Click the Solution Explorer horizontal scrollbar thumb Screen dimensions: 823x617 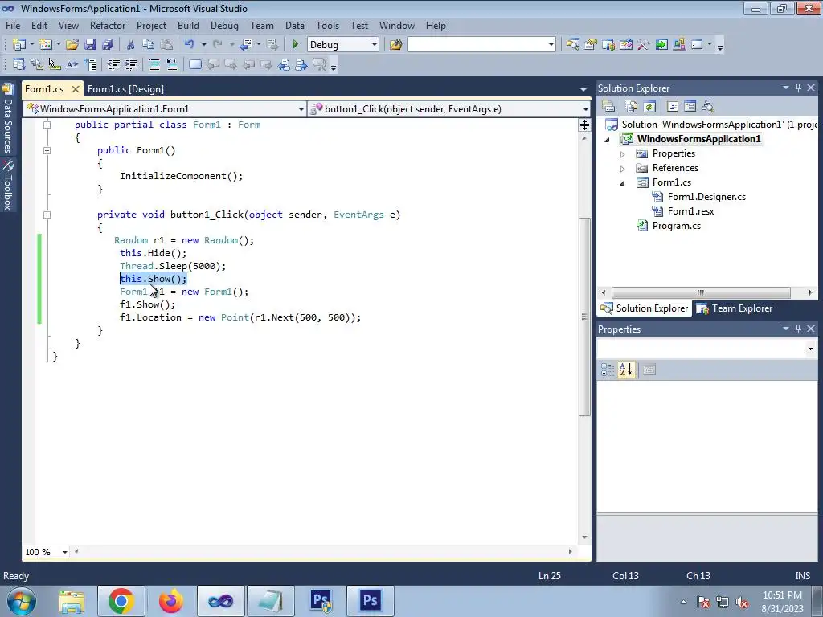[x=701, y=292]
